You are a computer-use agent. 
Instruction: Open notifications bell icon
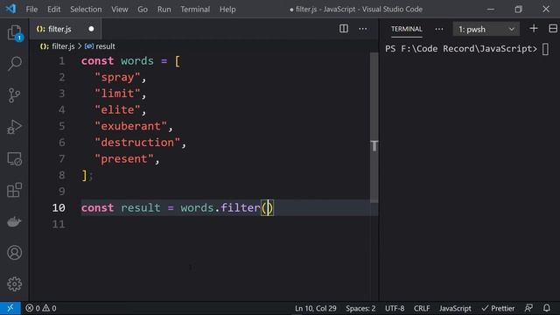[x=546, y=308]
